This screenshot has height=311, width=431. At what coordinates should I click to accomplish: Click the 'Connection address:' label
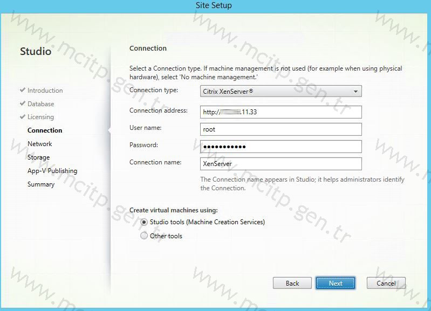coord(159,110)
